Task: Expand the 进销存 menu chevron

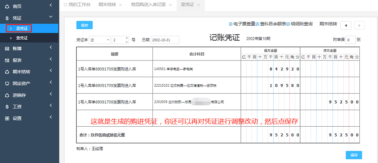Action: pos(50,94)
